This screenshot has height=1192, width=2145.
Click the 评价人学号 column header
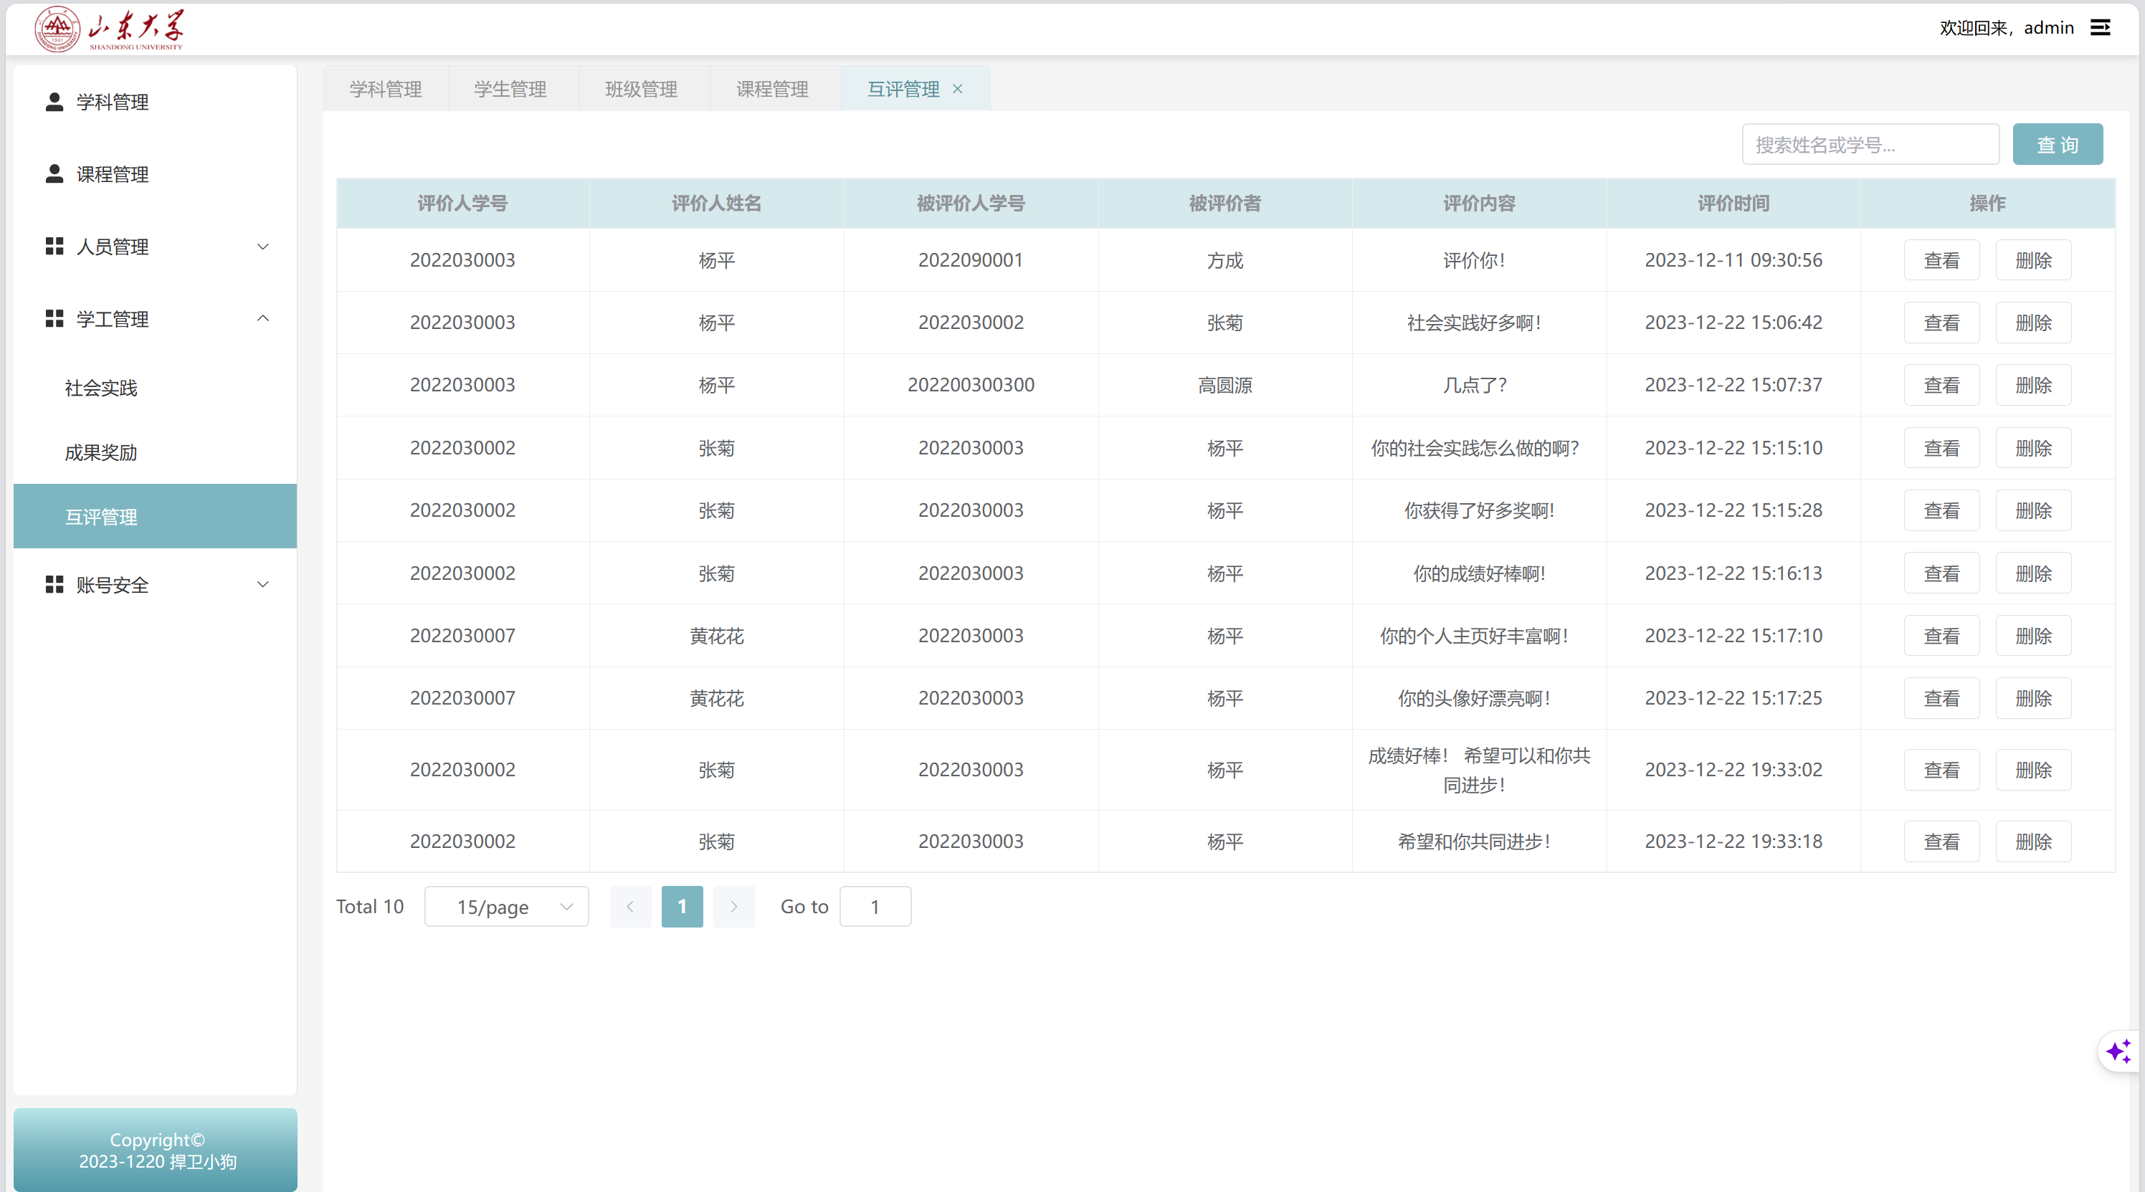pos(462,203)
